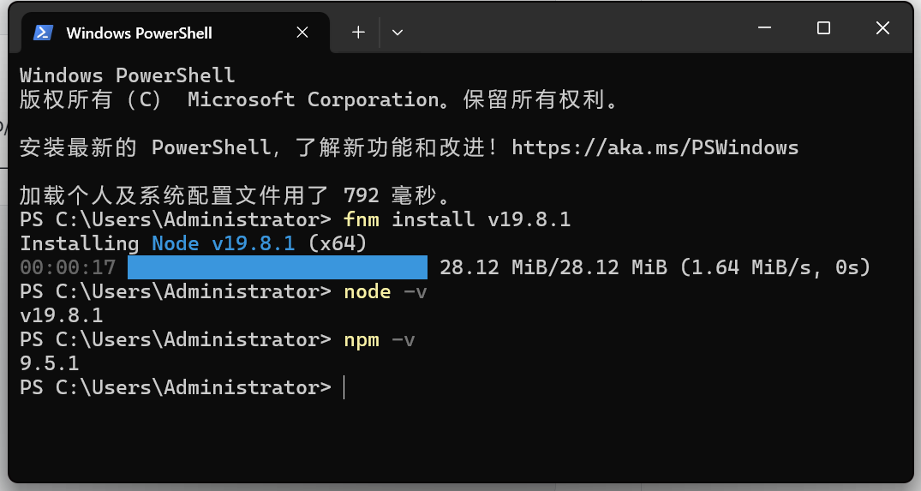This screenshot has height=491, width=921.
Task: Click the empty title bar area
Action: coord(576,29)
